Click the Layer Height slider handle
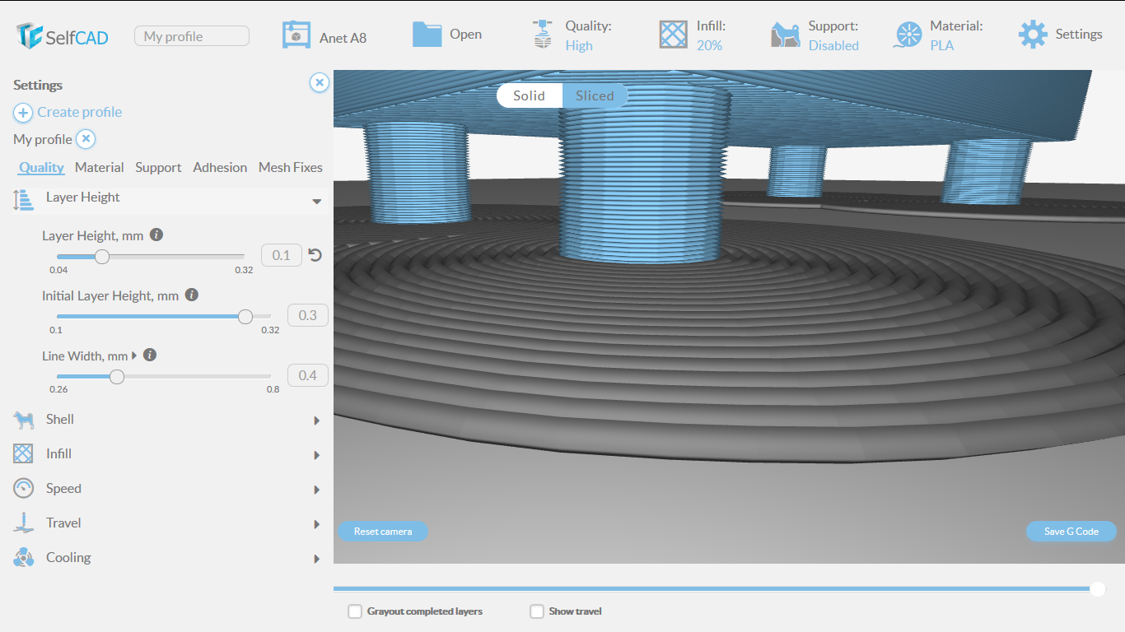Screen dimensions: 1125x632 (x=102, y=257)
